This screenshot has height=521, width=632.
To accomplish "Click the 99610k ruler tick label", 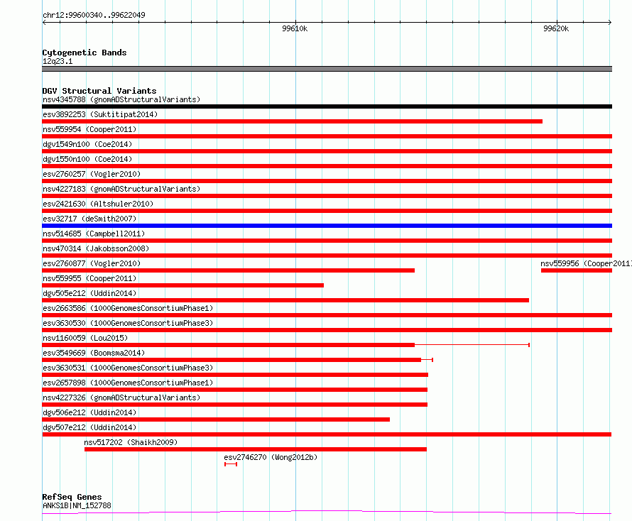I will click(295, 28).
